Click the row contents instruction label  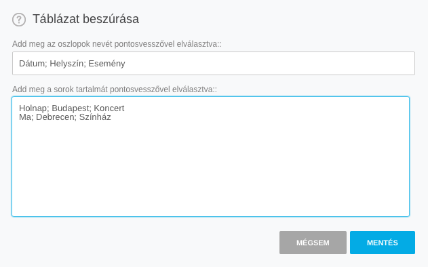pyautogui.click(x=115, y=89)
